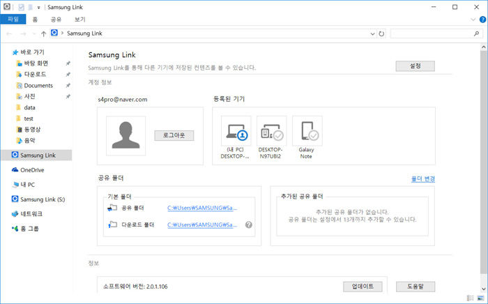Click the vertical scrollbar down arrow
This screenshot has width=488, height=304.
[x=484, y=289]
